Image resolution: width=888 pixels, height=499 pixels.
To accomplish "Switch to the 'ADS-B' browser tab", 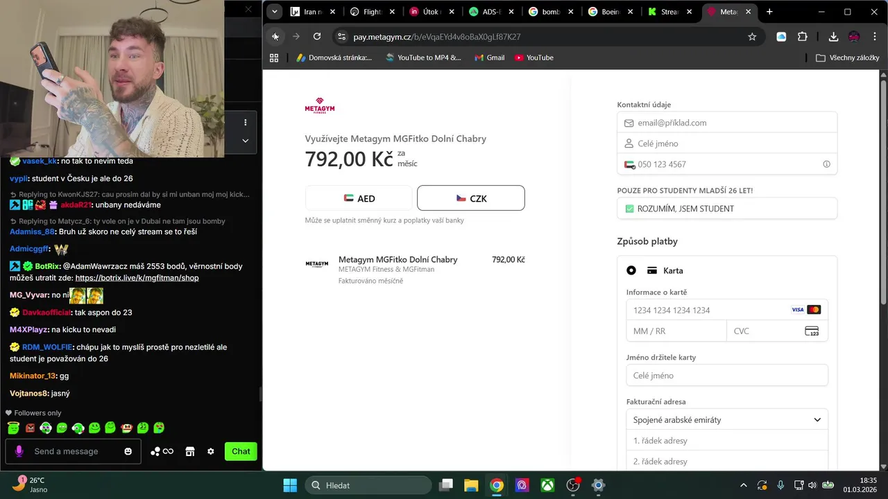I will coord(490,12).
